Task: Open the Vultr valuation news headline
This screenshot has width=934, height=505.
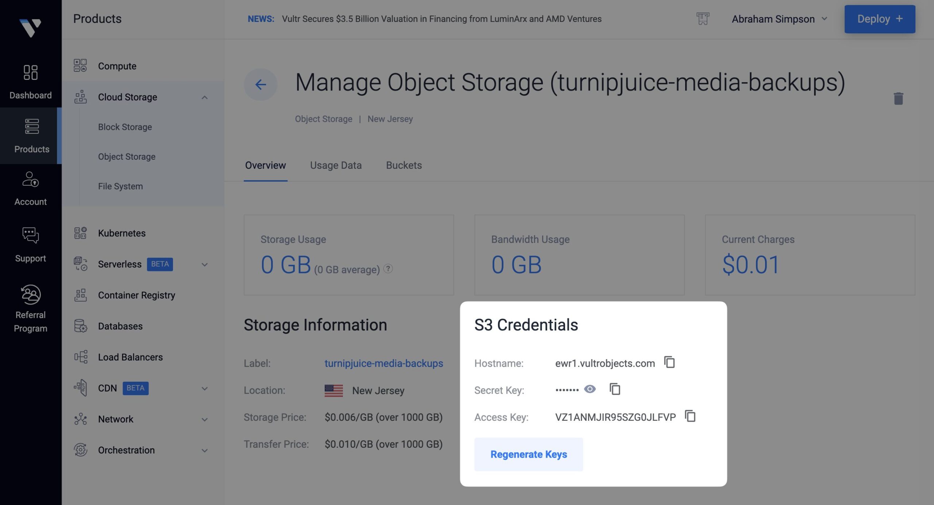Action: 441,19
